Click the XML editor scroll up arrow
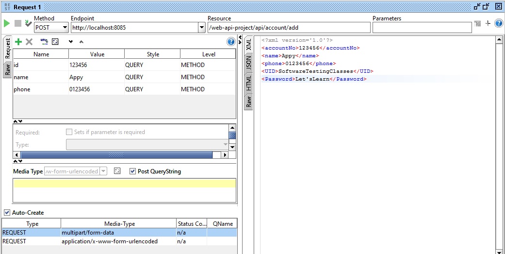This screenshot has width=505, height=254. 499,40
